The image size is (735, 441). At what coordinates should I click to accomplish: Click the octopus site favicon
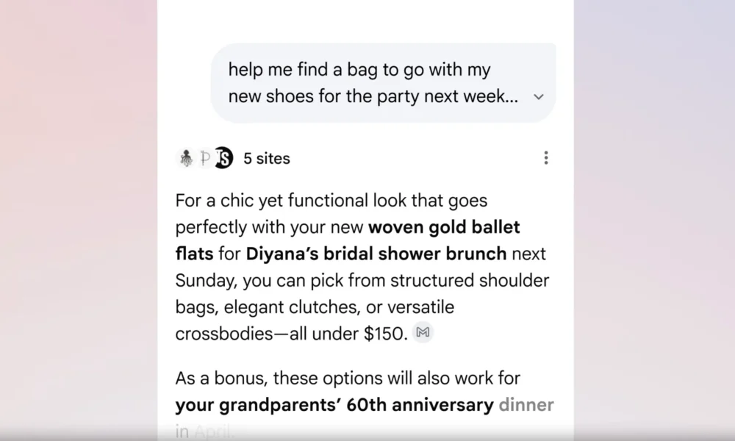pyautogui.click(x=185, y=158)
